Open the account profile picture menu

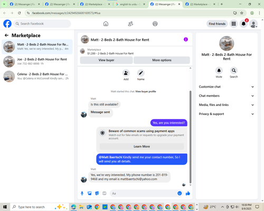(253, 24)
